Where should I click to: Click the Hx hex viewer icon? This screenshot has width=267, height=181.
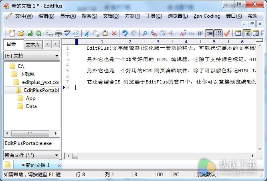pyautogui.click(x=191, y=34)
